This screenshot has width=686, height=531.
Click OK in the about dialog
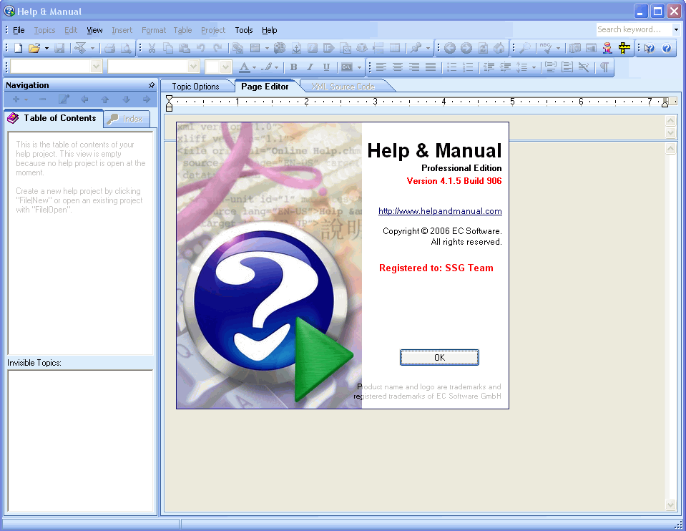(x=439, y=358)
